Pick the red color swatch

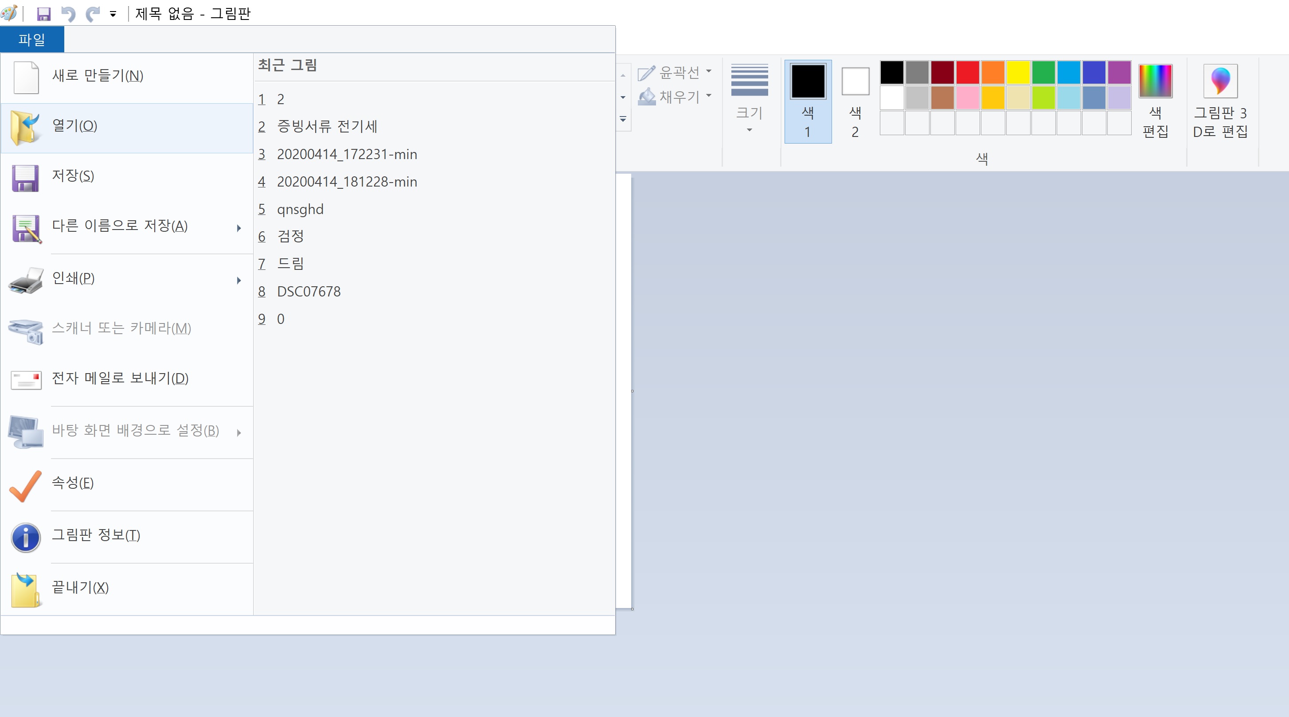[x=967, y=73]
